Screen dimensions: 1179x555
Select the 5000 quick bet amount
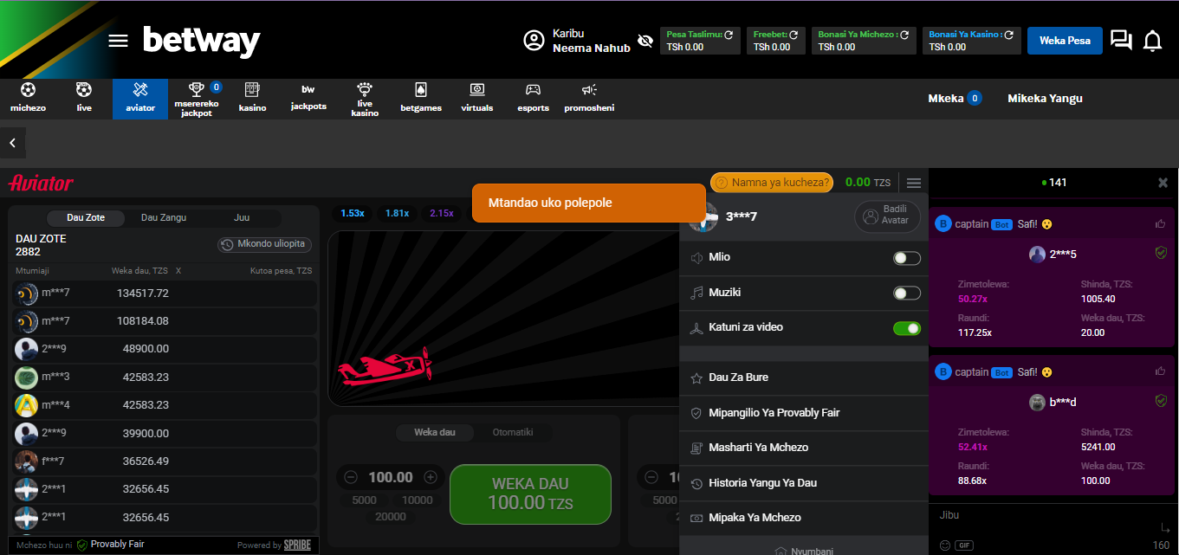[x=365, y=500]
